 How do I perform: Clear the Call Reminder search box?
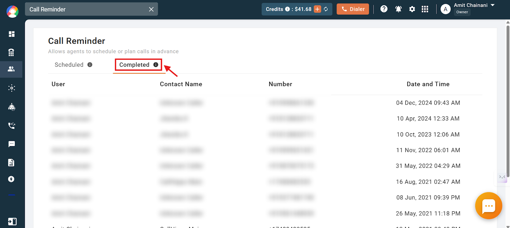151,9
